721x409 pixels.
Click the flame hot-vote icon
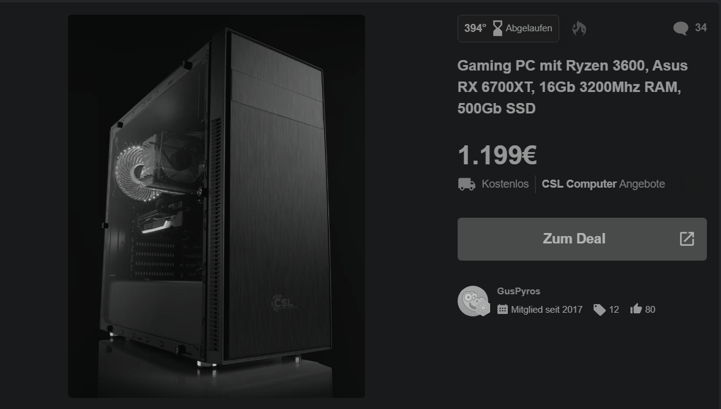point(579,29)
